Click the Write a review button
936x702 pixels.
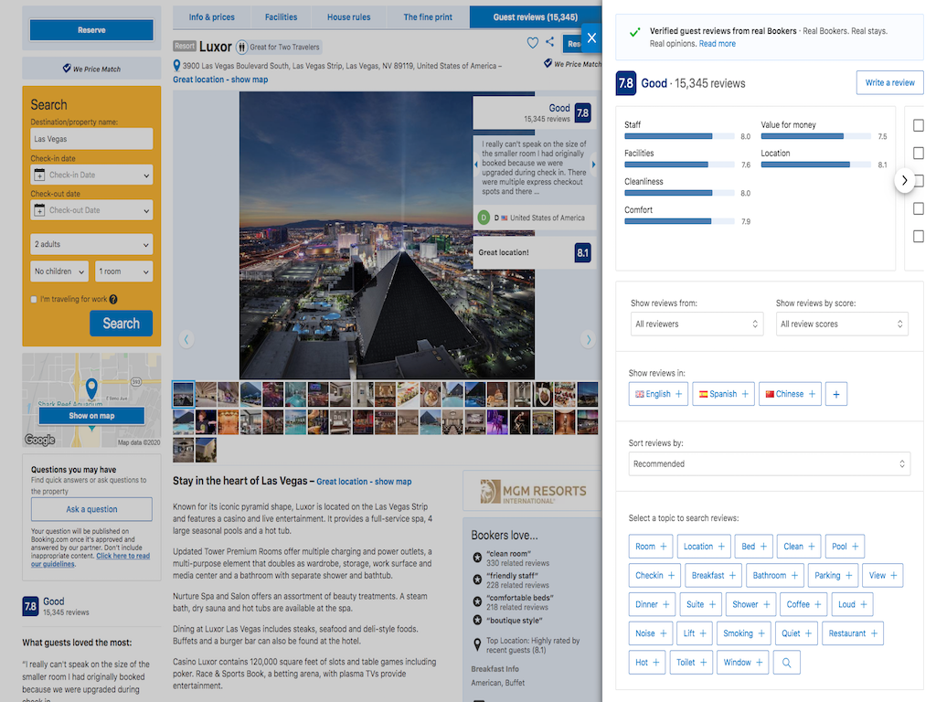(x=889, y=83)
